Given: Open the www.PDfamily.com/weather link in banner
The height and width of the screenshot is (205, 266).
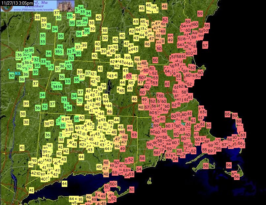Looking at the screenshot, I should (x=34, y=10).
